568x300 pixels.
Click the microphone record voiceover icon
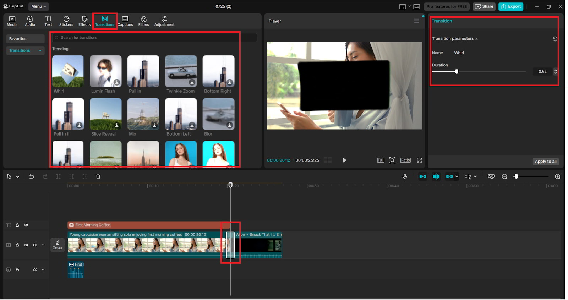tap(405, 176)
